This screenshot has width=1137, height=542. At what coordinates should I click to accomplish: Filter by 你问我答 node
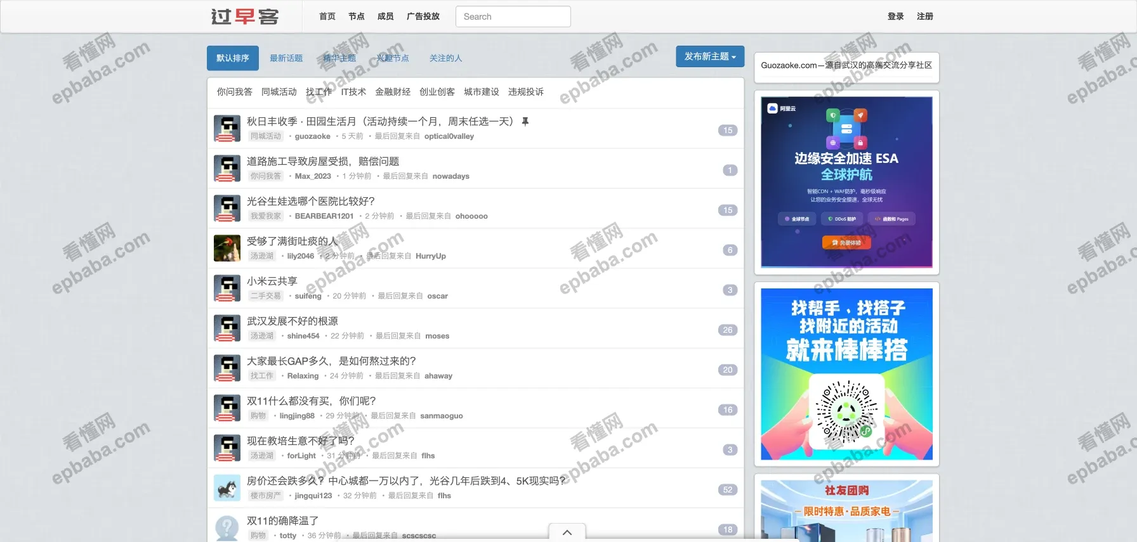point(235,92)
